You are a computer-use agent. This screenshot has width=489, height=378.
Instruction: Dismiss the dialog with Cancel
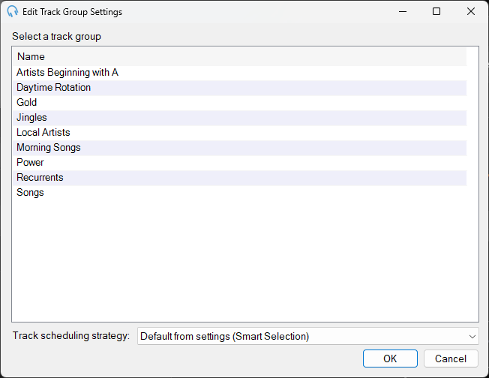(451, 358)
